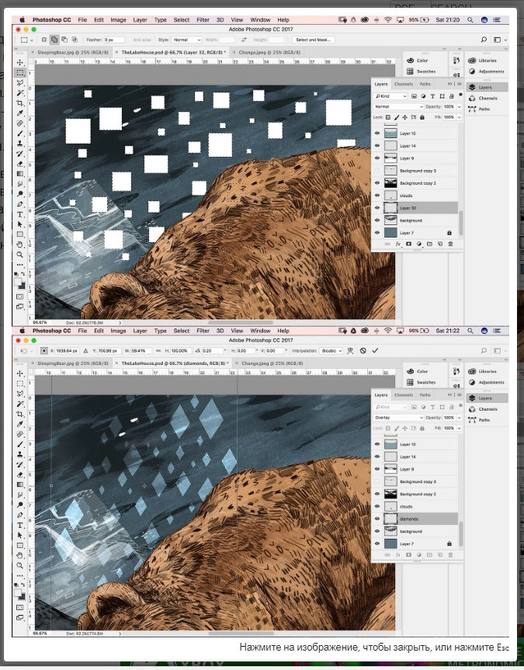The height and width of the screenshot is (670, 524).
Task: Switch to Change.jpeg tab in lower window
Action: pos(272,363)
